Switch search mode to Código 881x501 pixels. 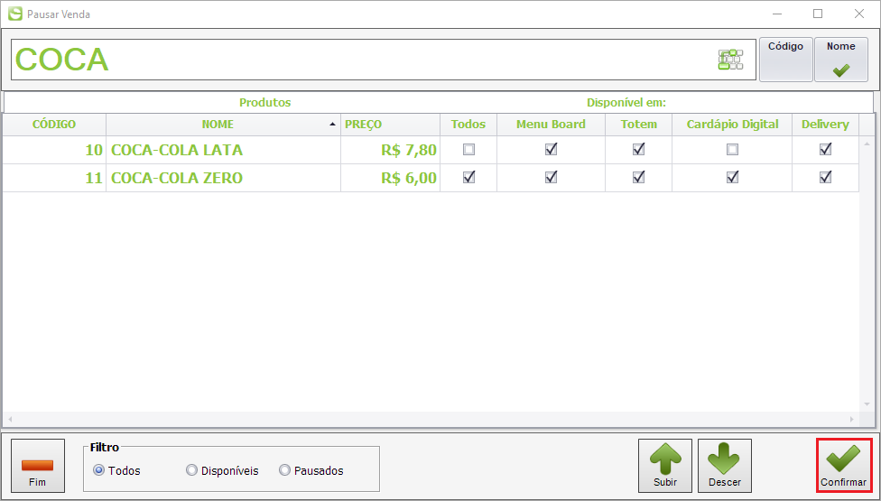point(785,60)
